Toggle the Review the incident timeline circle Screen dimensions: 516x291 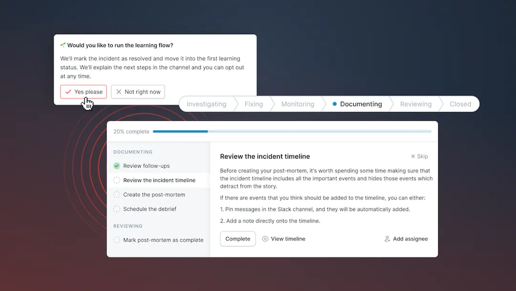117,180
